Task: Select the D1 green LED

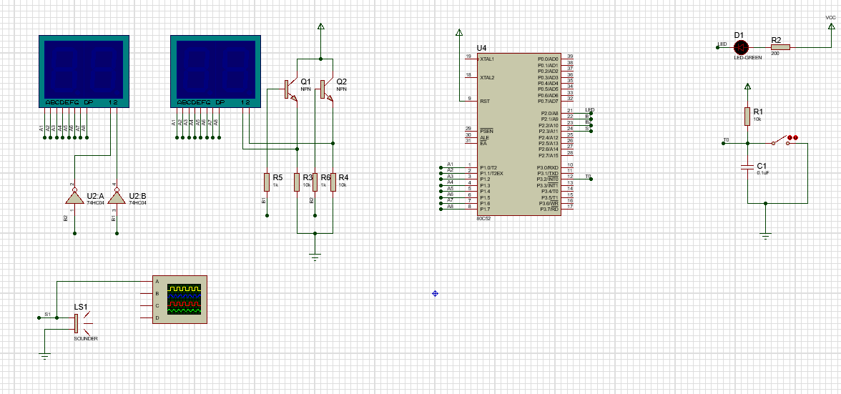Action: coord(739,47)
